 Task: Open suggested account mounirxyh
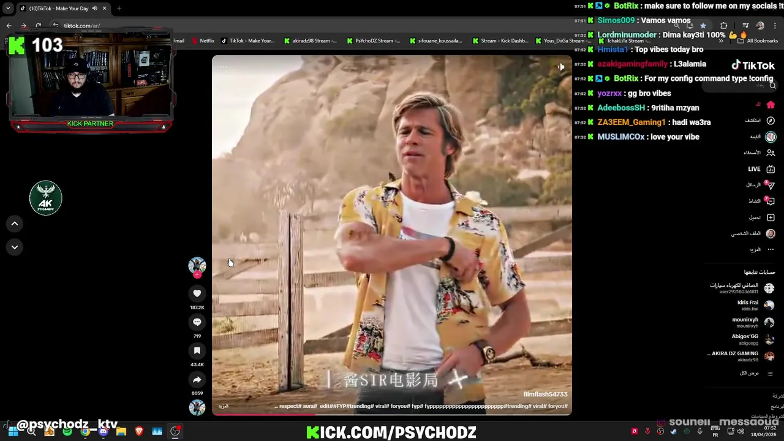[753, 322]
